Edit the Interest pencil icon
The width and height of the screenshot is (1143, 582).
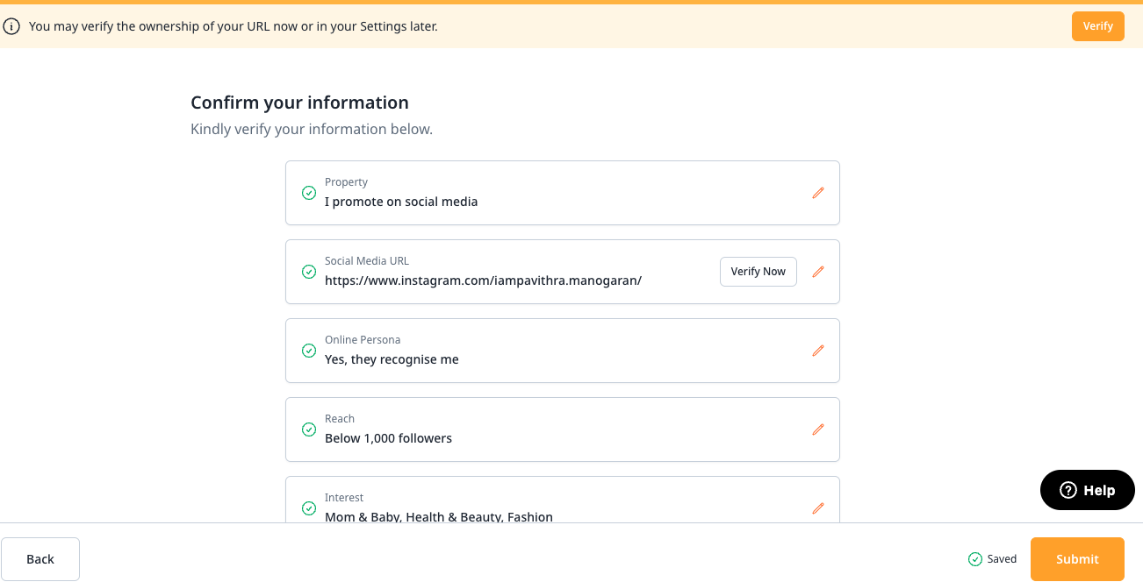pyautogui.click(x=818, y=508)
